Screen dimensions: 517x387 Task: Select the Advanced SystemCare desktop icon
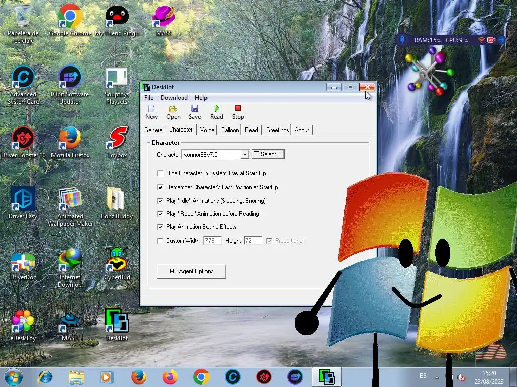(23, 85)
